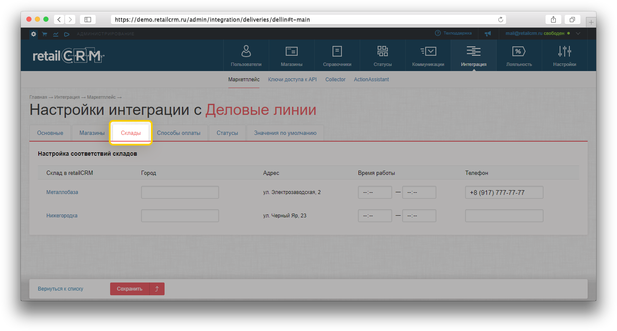Open the Коммуникации section
The height and width of the screenshot is (331, 617).
tap(428, 55)
